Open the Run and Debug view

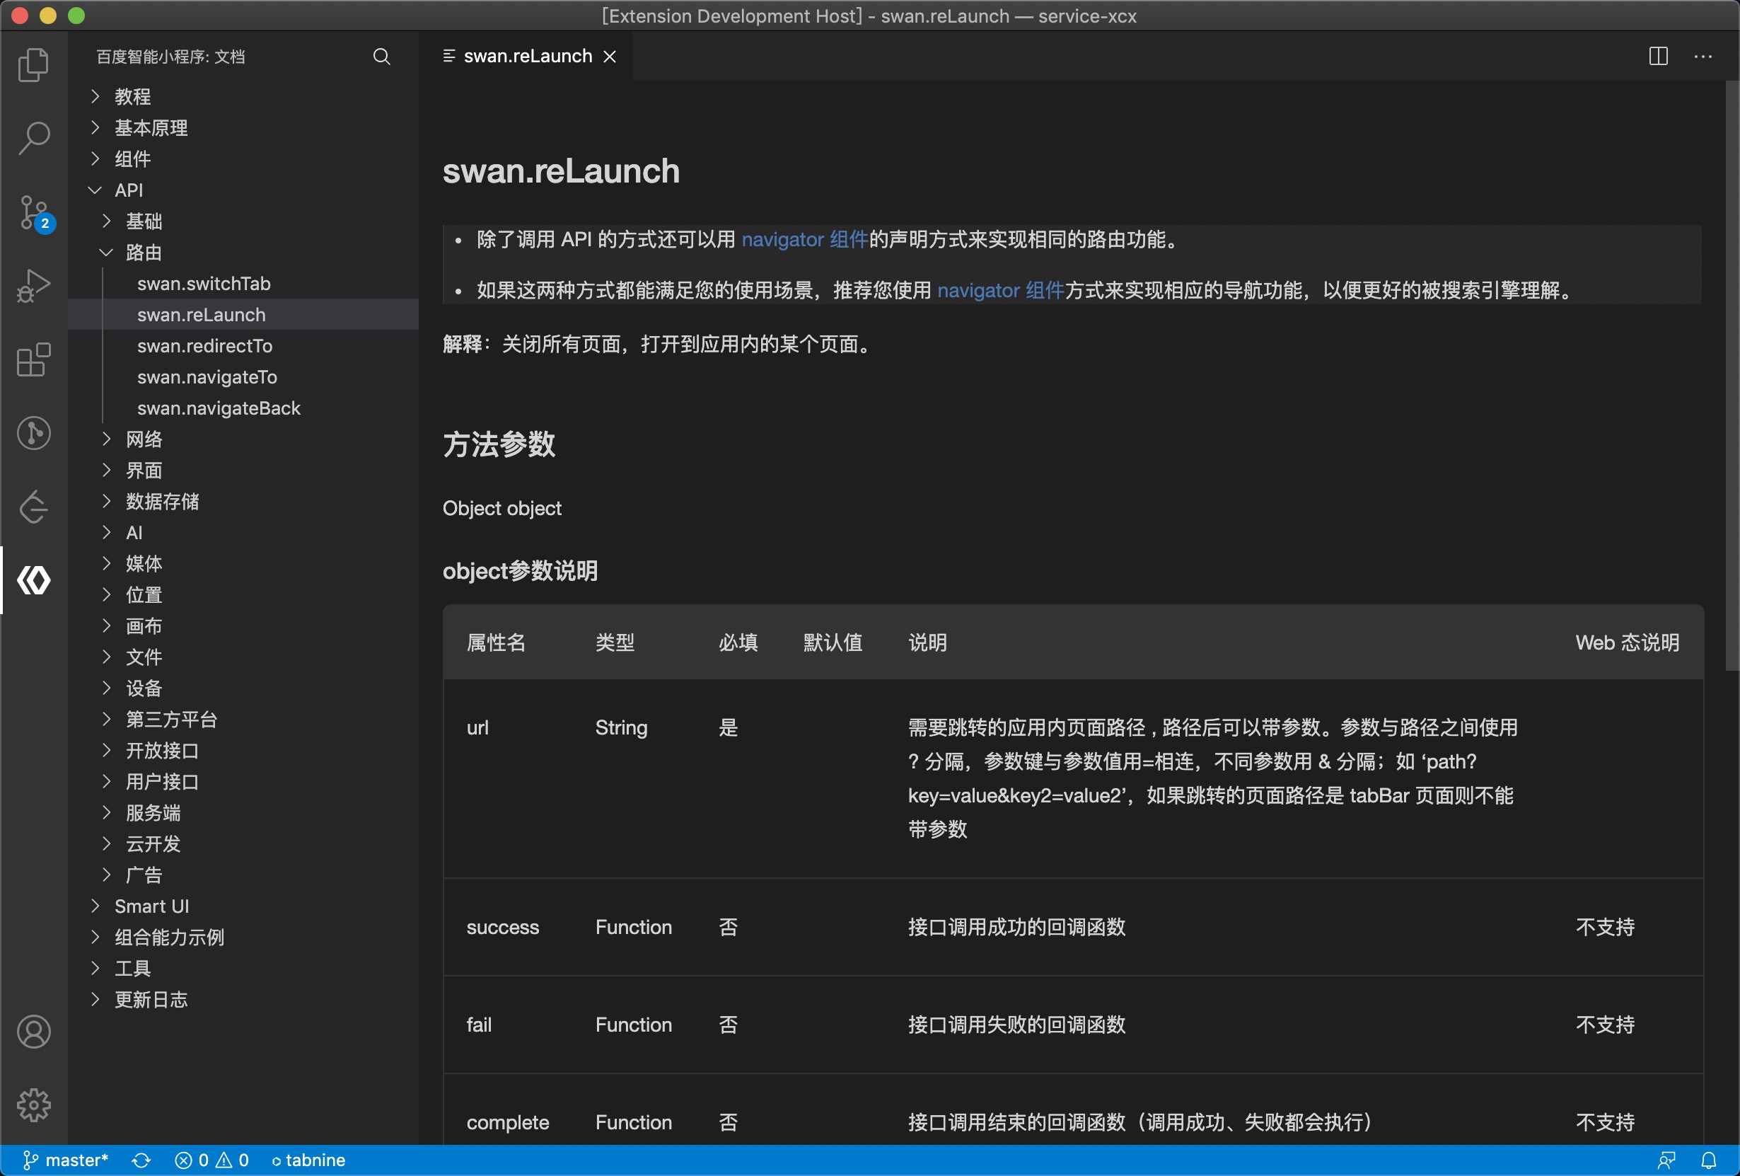tap(34, 286)
